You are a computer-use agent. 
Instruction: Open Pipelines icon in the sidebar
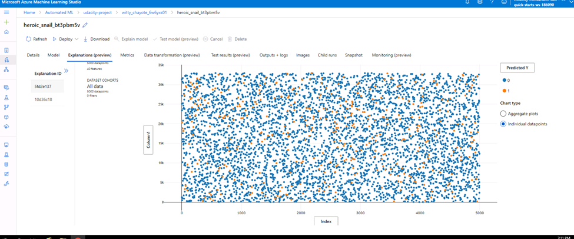click(6, 107)
